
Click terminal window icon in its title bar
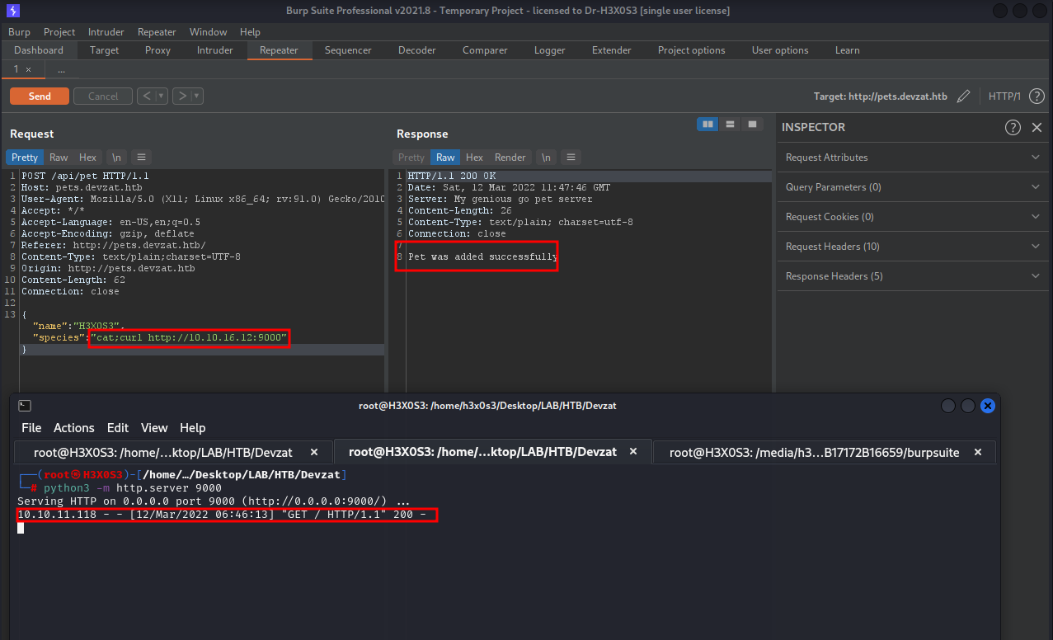point(25,405)
